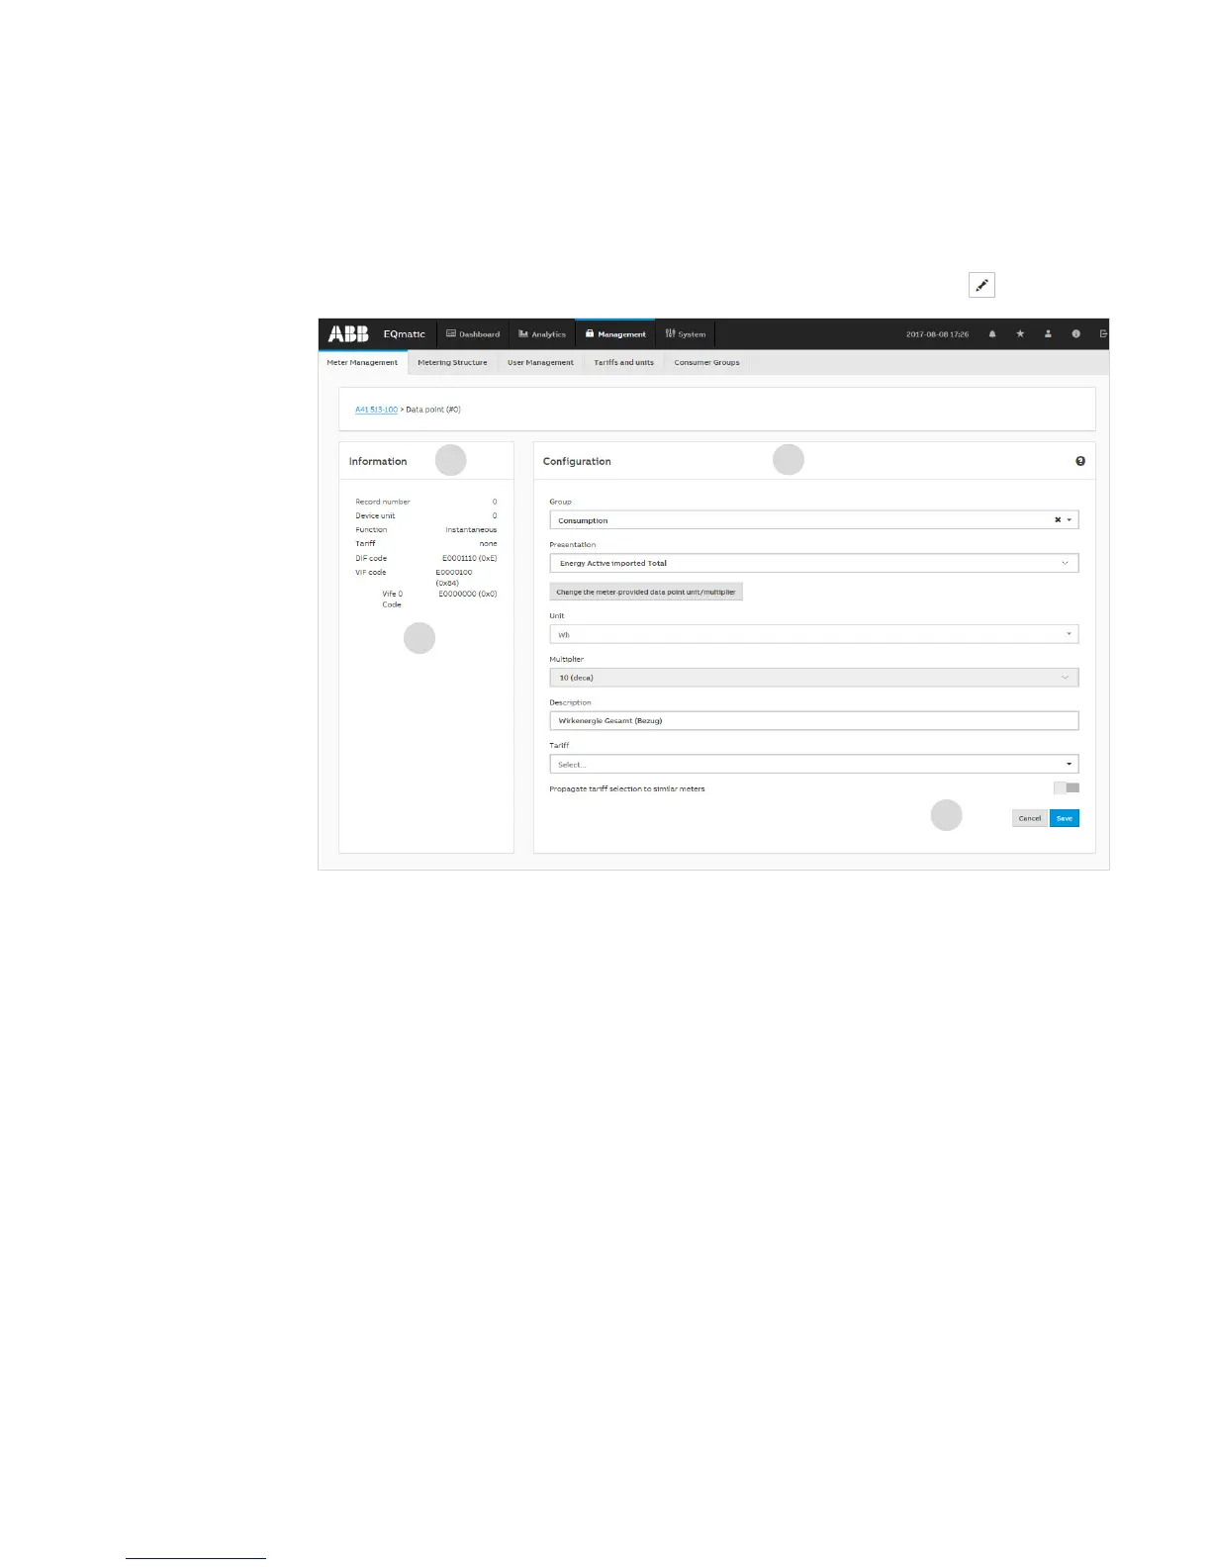Switch to the Metering Structure tab

(x=452, y=362)
